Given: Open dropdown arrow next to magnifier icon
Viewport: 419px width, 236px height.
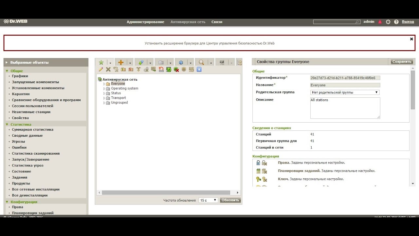Looking at the screenshot, I should click(x=211, y=63).
